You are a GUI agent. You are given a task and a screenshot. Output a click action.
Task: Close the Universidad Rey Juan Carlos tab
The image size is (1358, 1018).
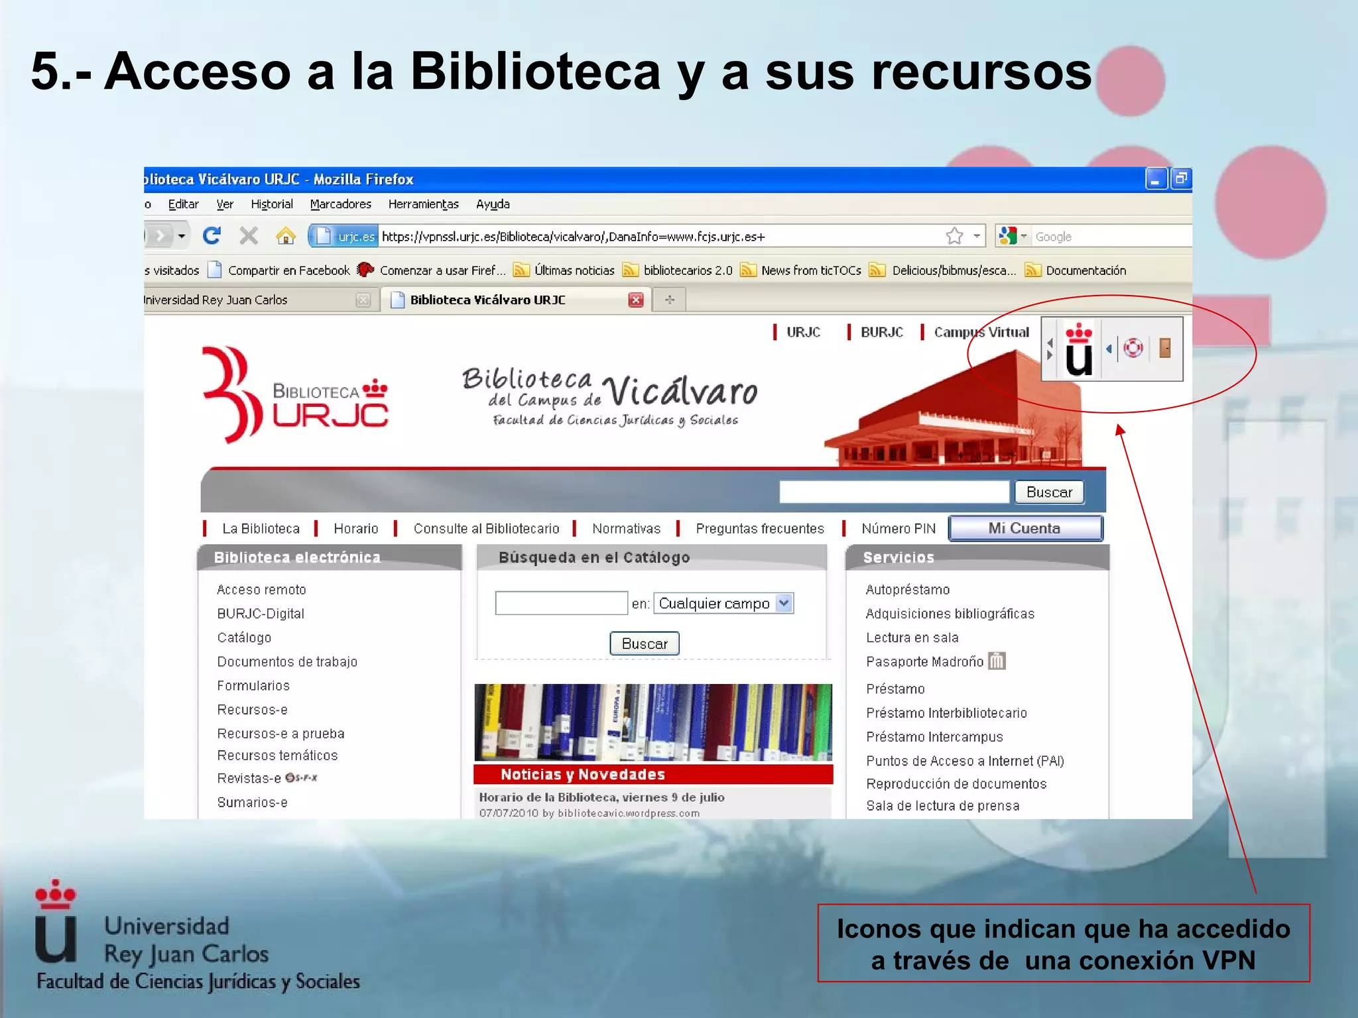pos(363,300)
